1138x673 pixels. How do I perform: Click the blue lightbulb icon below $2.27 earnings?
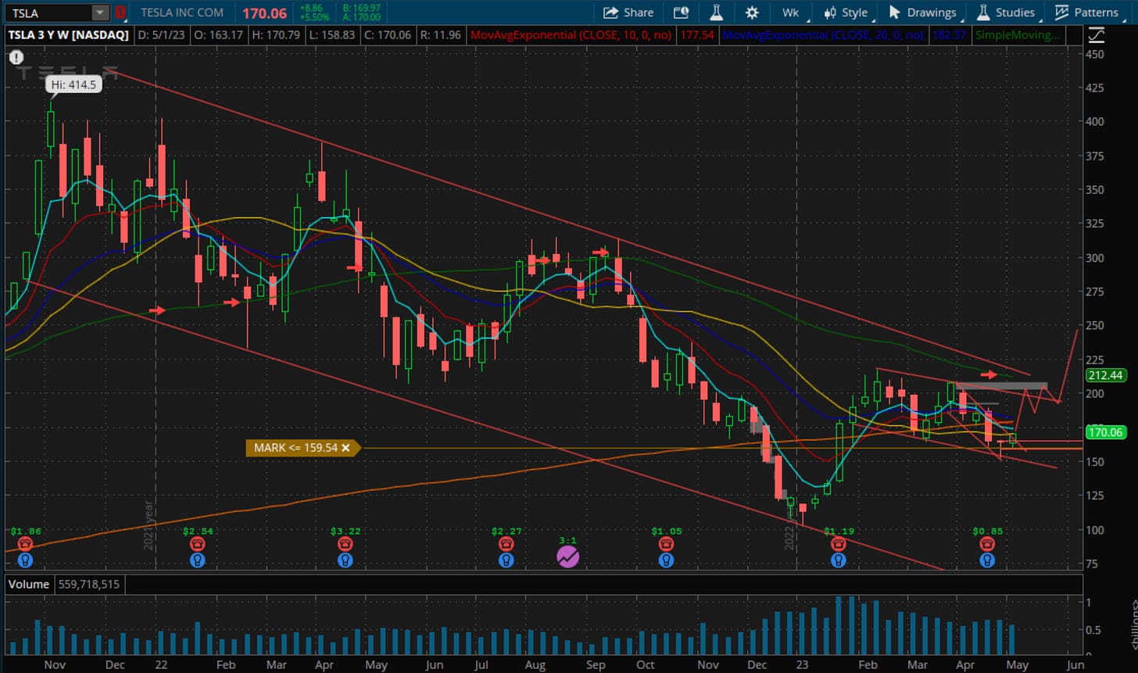pos(506,560)
